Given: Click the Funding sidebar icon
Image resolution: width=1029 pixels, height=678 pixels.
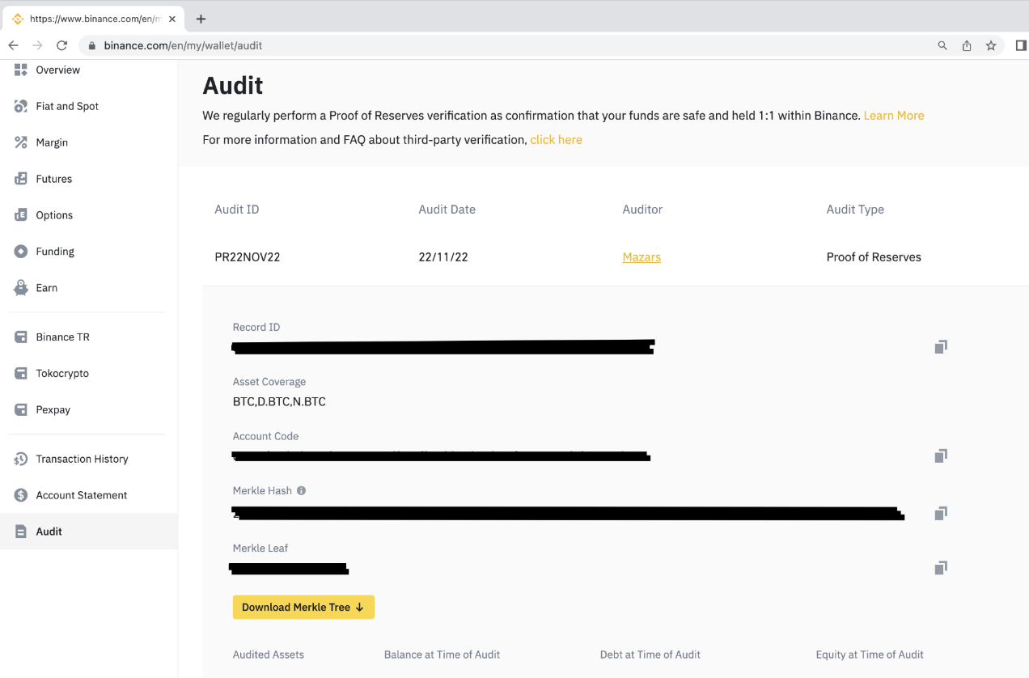Looking at the screenshot, I should tap(21, 252).
